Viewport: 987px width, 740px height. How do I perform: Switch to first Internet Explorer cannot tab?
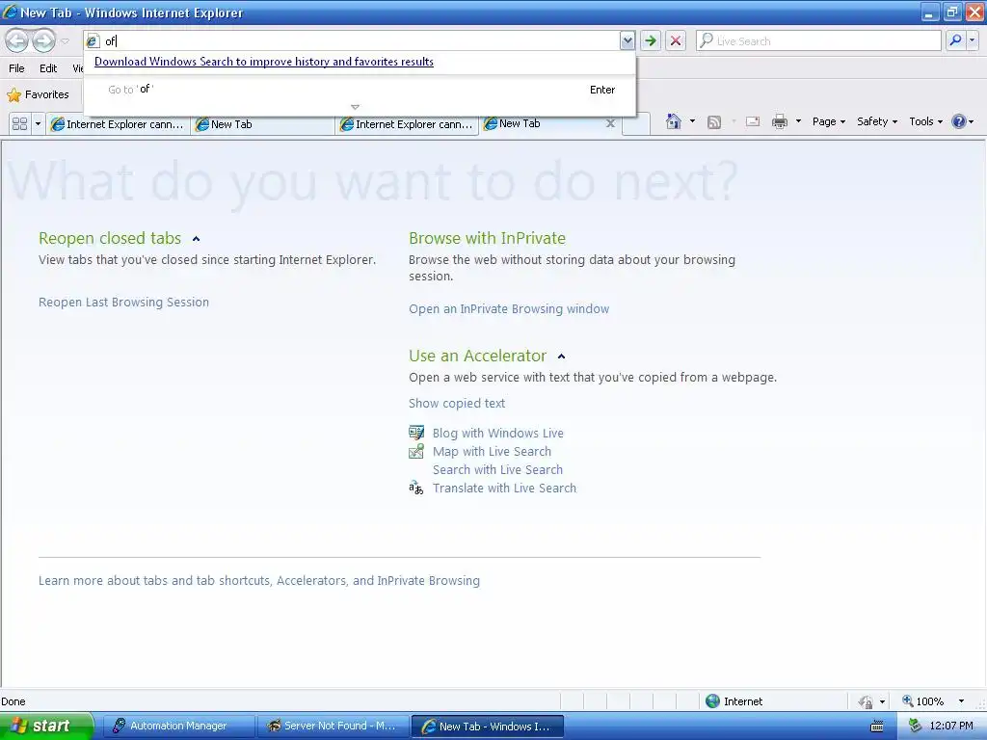point(119,124)
